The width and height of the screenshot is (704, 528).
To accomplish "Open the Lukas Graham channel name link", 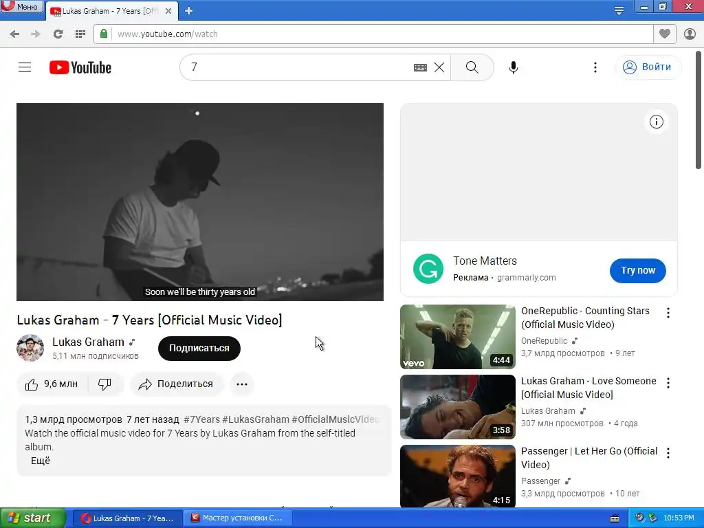I will point(88,342).
